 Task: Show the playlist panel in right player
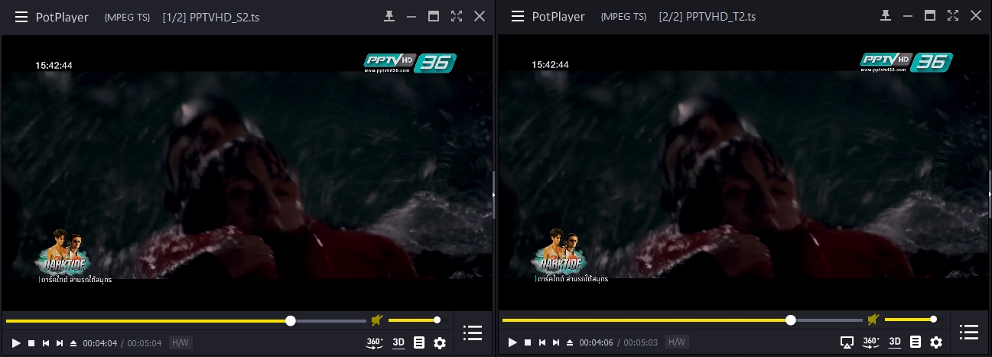click(969, 333)
